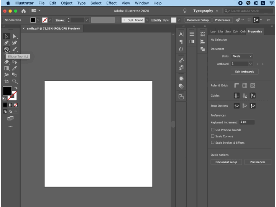The width and height of the screenshot is (276, 207).
Task: Open the Artboard number dropdown
Action: (x=250, y=64)
